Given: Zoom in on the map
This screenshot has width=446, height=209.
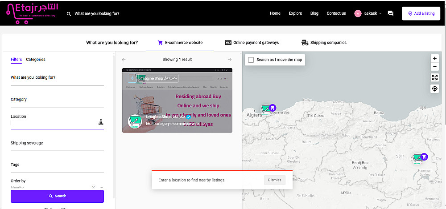Looking at the screenshot, I should coord(434,59).
